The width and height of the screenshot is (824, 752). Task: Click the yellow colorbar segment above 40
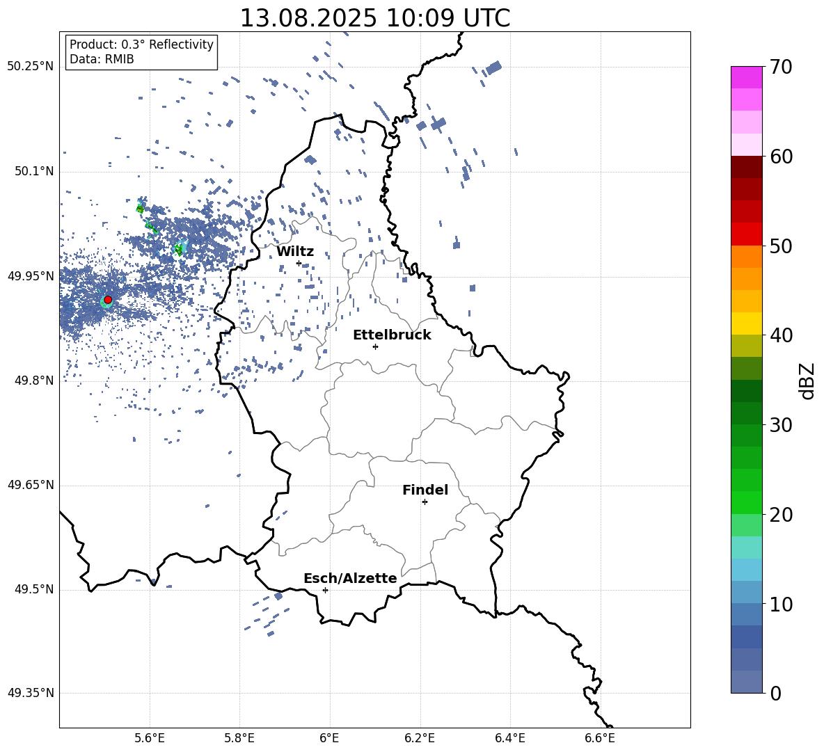coord(746,323)
